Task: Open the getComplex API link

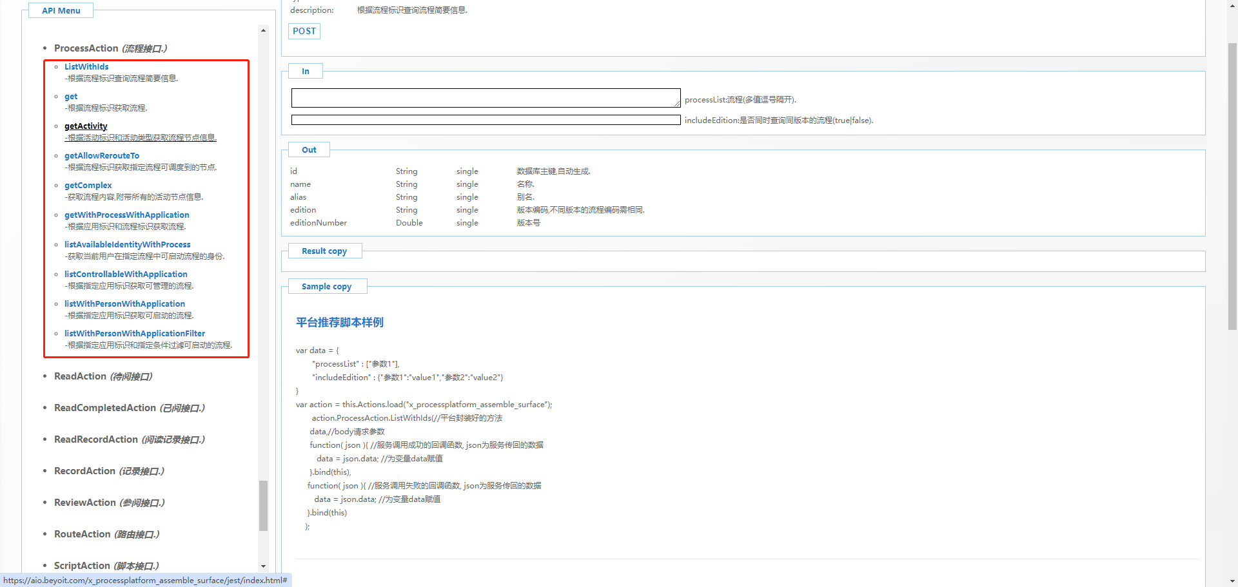Action: (88, 186)
